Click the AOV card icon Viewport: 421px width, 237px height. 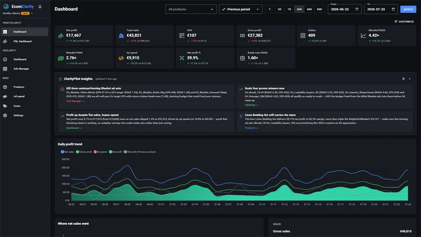tap(182, 35)
